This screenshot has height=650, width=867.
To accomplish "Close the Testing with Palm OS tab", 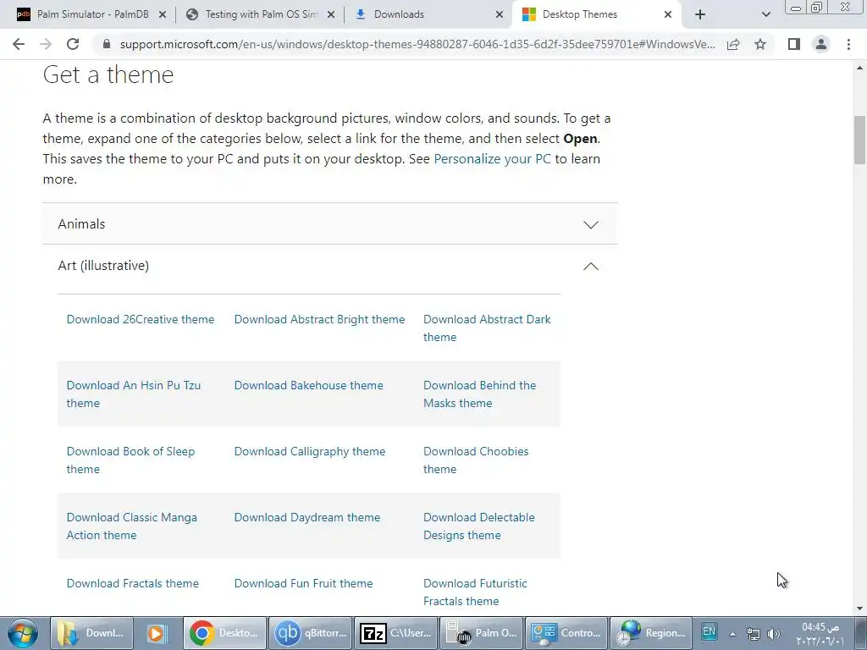I will point(331,15).
